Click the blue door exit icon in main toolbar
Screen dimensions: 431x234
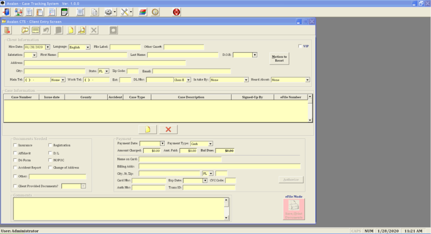point(6,12)
